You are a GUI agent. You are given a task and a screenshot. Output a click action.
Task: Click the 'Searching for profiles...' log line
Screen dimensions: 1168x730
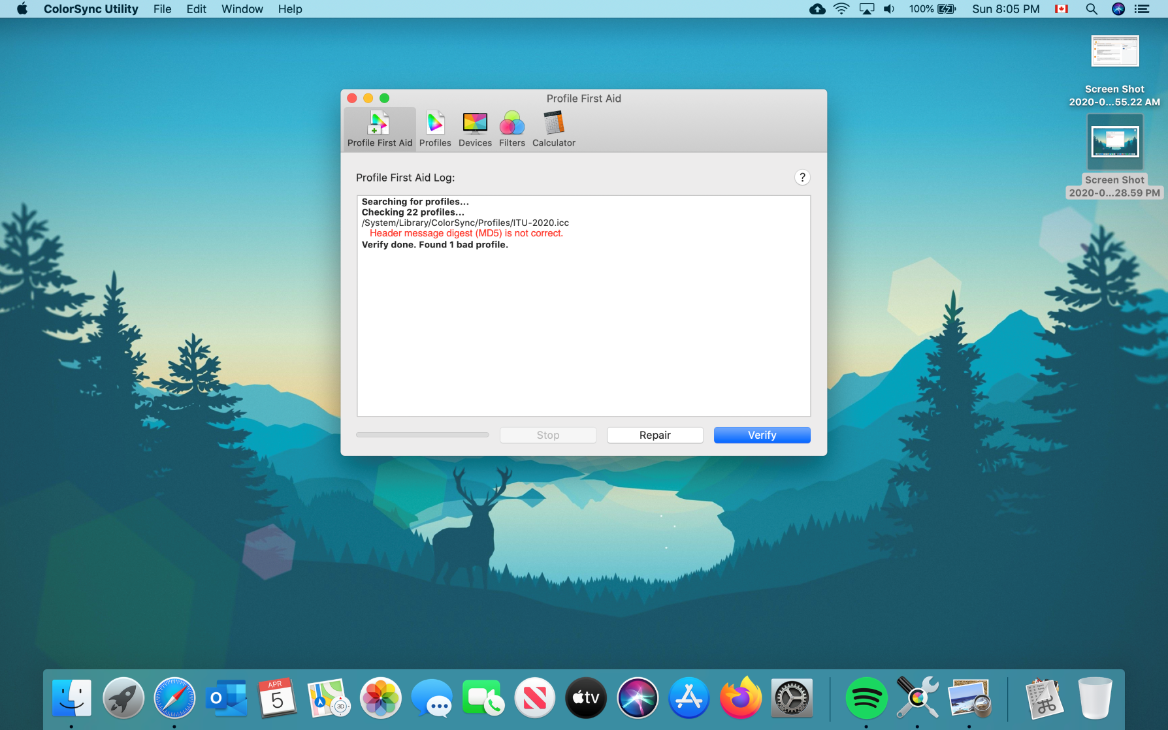415,202
